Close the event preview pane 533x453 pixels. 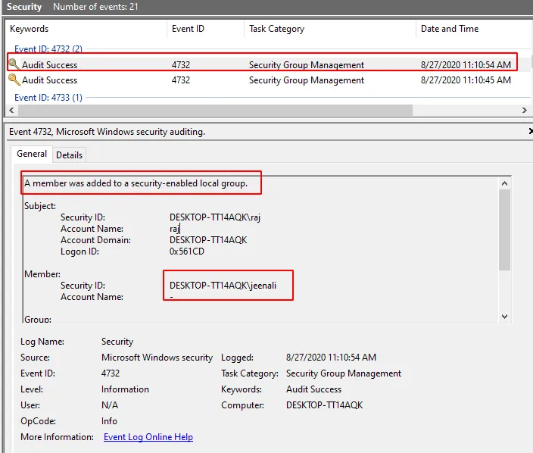click(x=530, y=132)
